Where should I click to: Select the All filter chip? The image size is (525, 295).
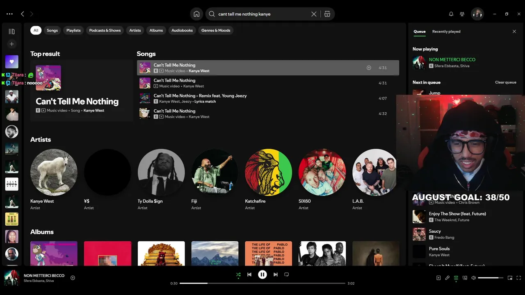click(36, 30)
